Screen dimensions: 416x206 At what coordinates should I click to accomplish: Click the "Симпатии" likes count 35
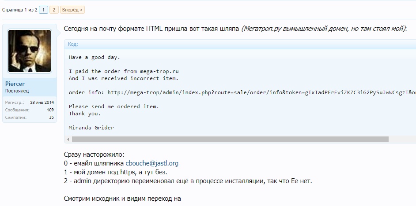(x=51, y=118)
